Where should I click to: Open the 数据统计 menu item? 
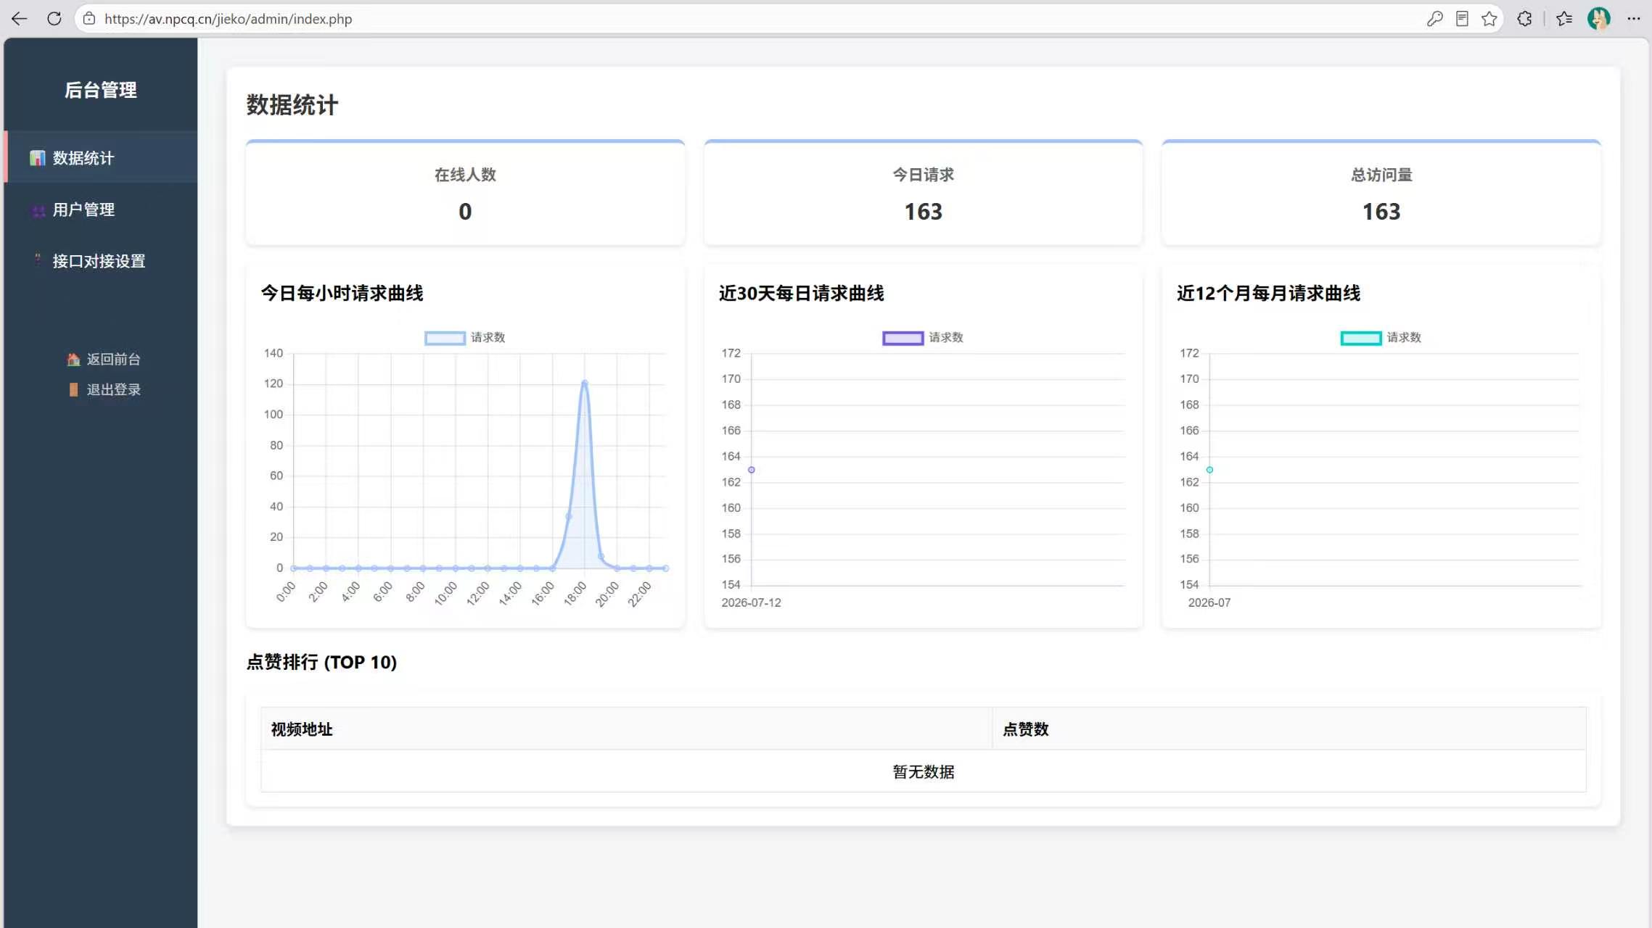(101, 157)
